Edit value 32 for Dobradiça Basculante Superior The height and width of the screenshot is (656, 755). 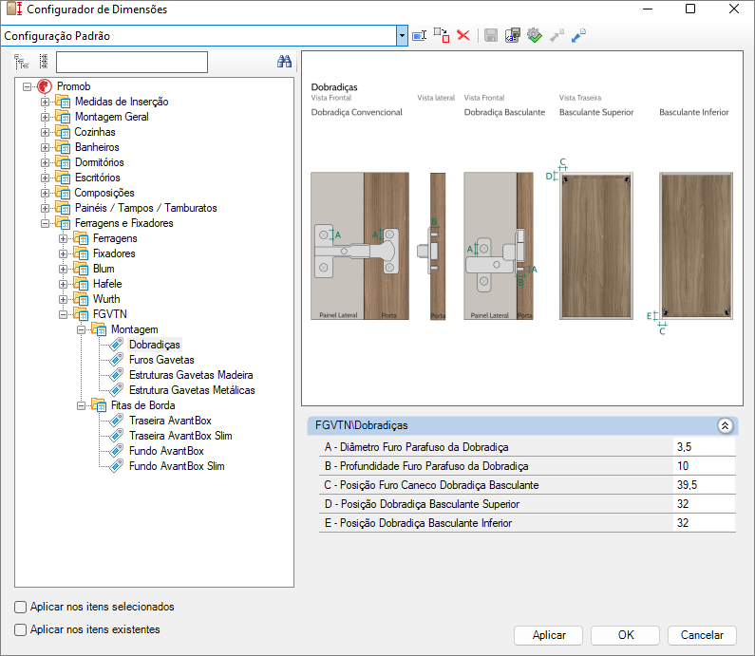(704, 504)
